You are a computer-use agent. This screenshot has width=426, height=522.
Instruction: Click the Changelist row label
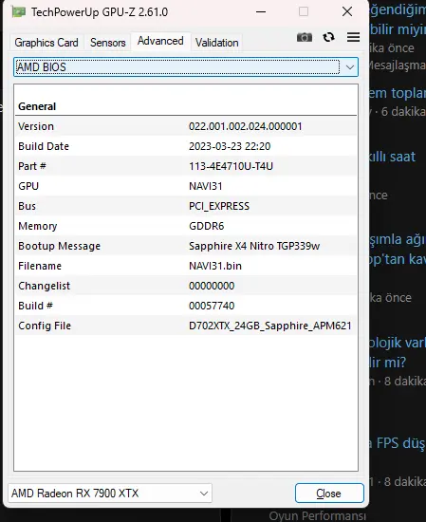44,286
